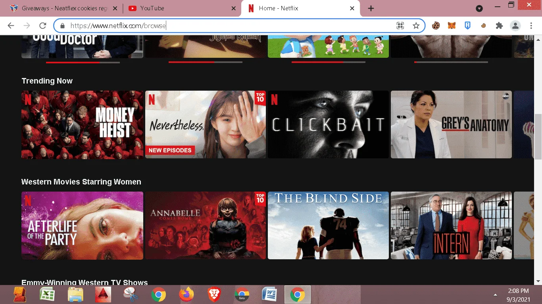Open the Chrome profile avatar
This screenshot has width=542, height=304.
point(515,26)
